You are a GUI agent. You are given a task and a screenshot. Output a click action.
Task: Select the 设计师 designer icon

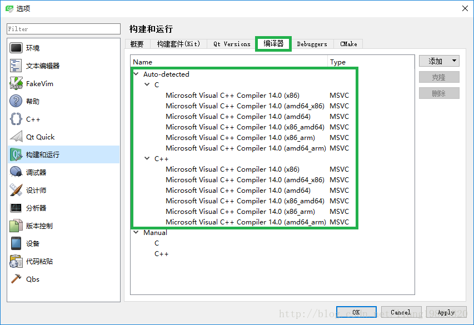pos(16,190)
